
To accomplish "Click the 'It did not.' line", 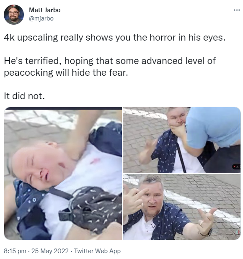I will 24,96.
